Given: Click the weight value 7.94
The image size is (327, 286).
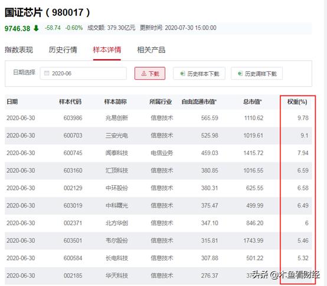Looking at the screenshot, I should pos(303,153).
